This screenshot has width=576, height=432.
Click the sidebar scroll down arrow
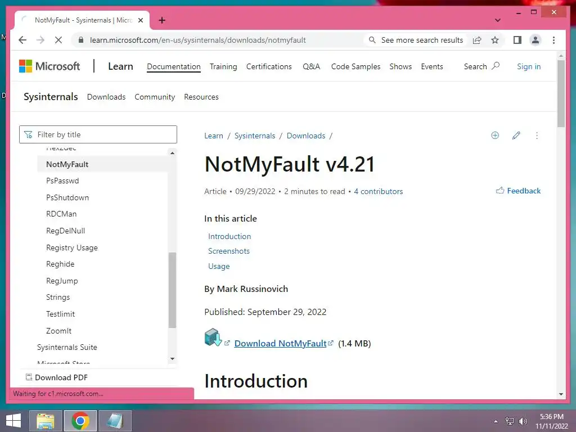[172, 359]
